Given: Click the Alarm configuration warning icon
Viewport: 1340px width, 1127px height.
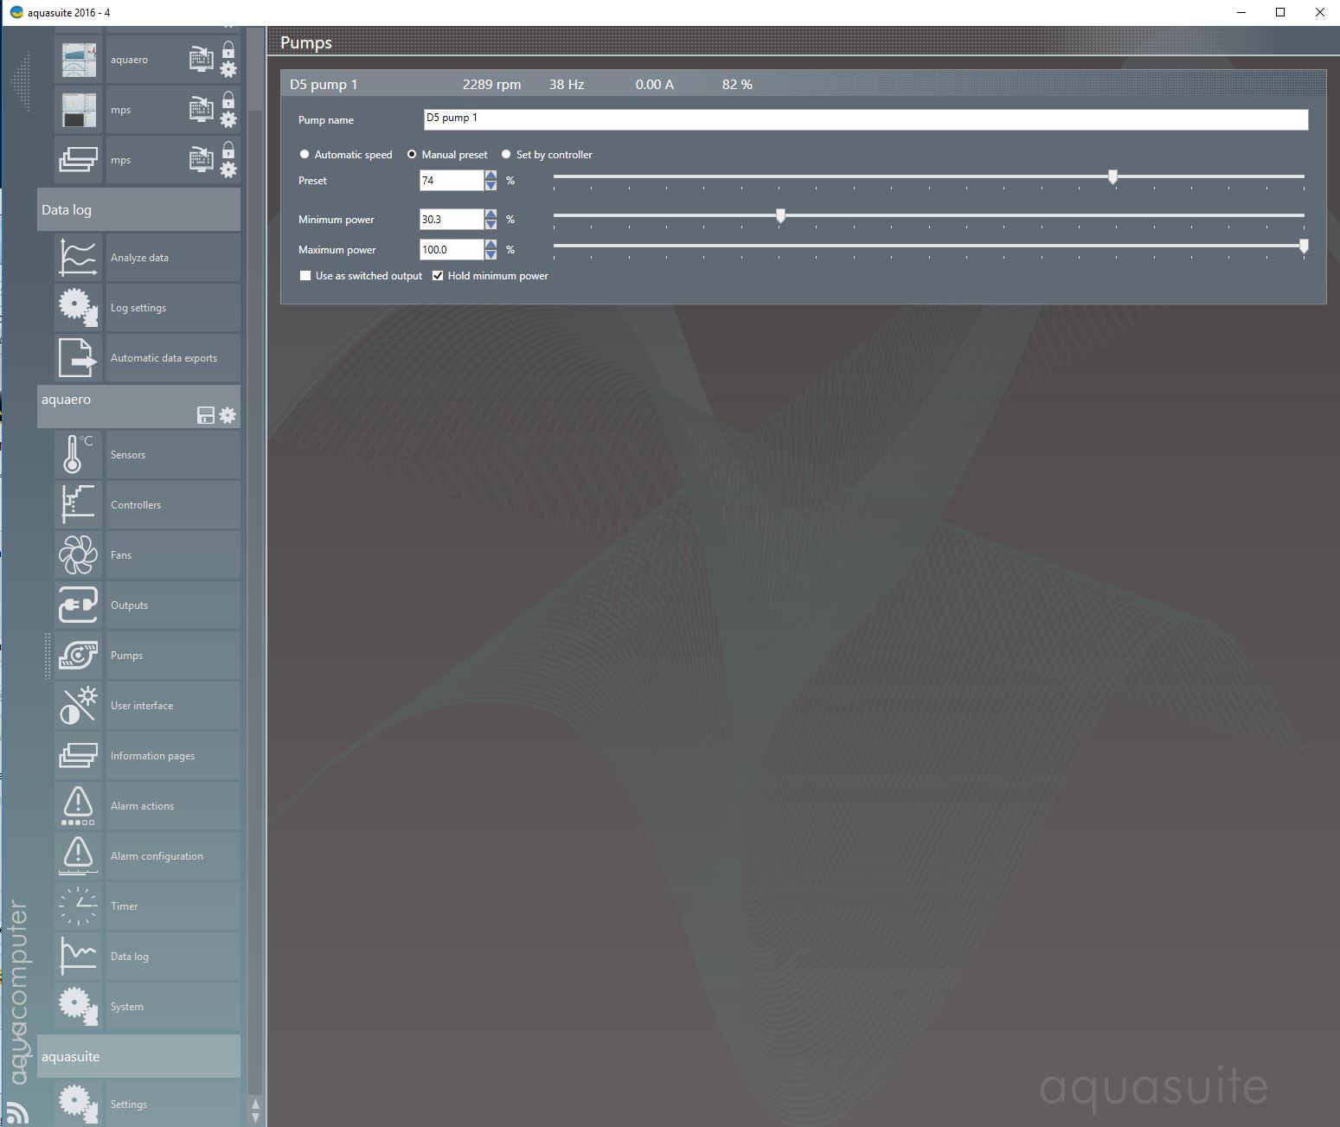Looking at the screenshot, I should click(78, 856).
